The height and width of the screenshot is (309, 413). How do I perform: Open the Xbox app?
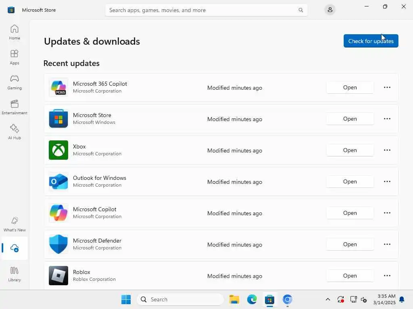tap(350, 150)
